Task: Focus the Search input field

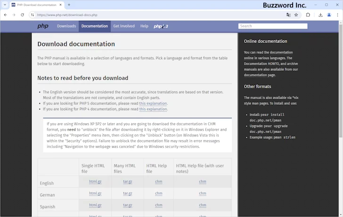Action: click(x=273, y=26)
